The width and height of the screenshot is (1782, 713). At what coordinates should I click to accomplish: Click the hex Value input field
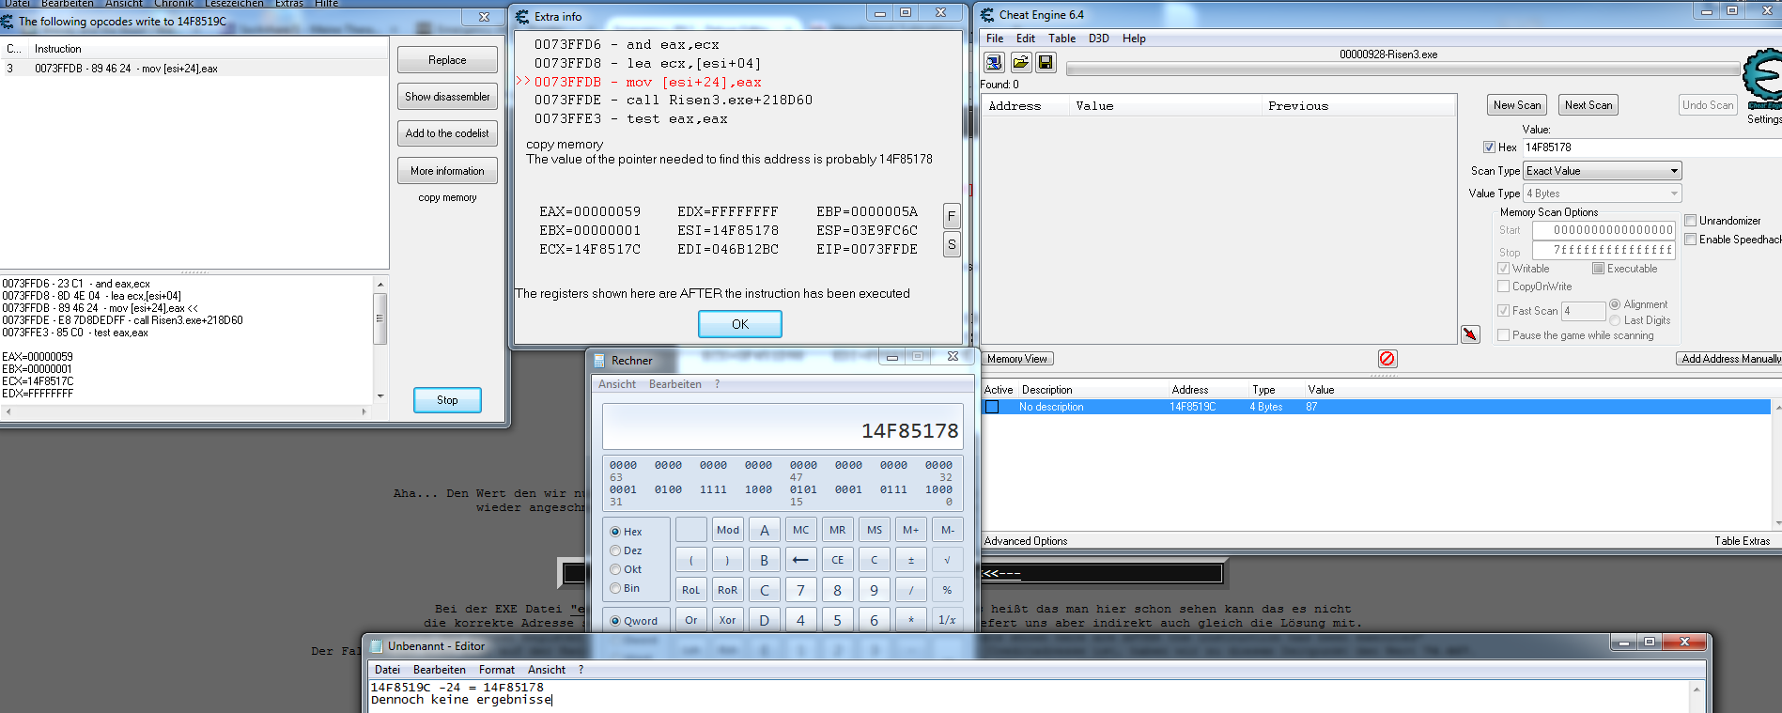click(1649, 147)
